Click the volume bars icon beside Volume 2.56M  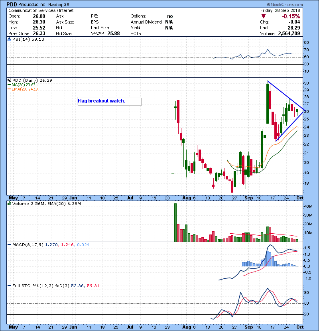[x=9, y=203]
